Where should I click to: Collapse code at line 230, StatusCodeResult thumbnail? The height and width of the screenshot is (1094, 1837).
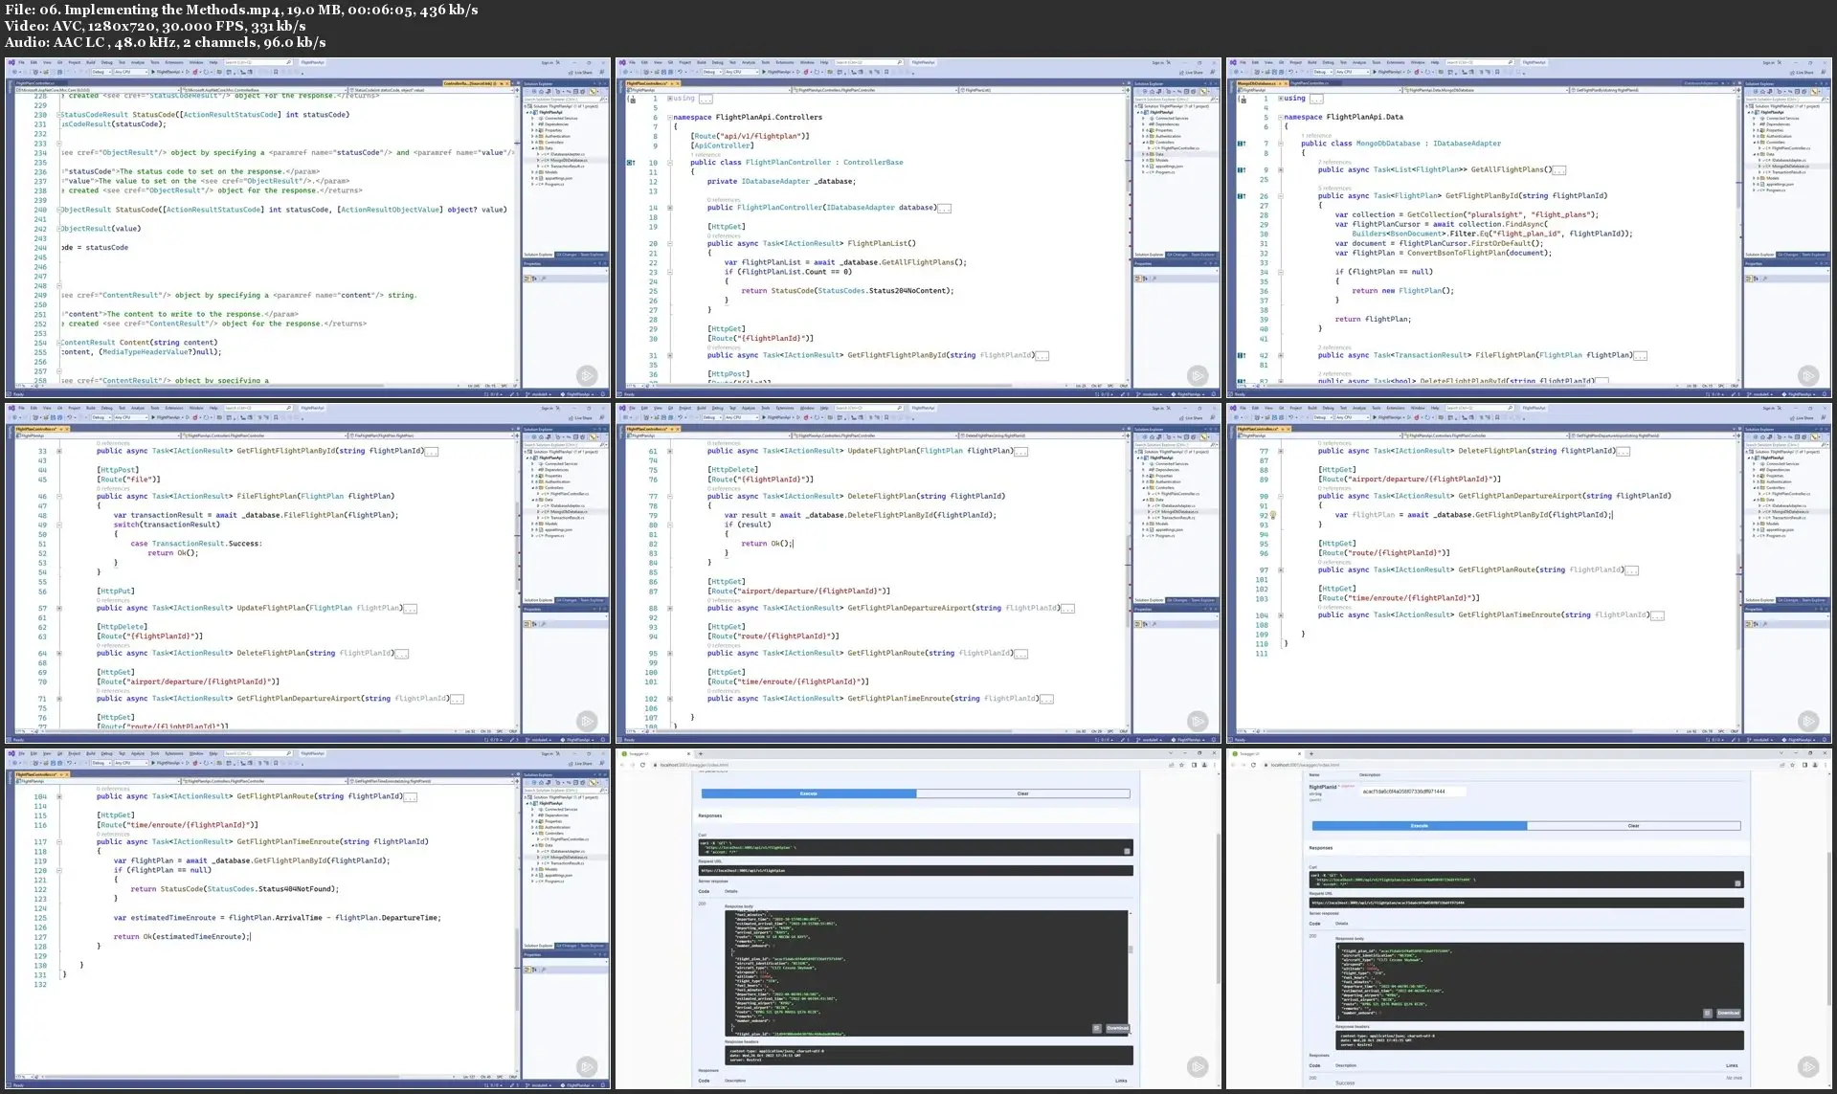[x=59, y=115]
